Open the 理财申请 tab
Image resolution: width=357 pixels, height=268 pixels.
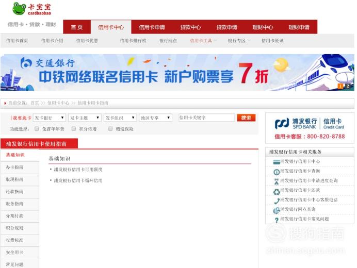[299, 27]
